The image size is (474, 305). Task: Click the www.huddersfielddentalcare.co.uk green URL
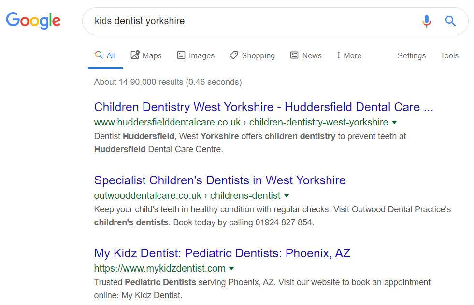point(167,122)
